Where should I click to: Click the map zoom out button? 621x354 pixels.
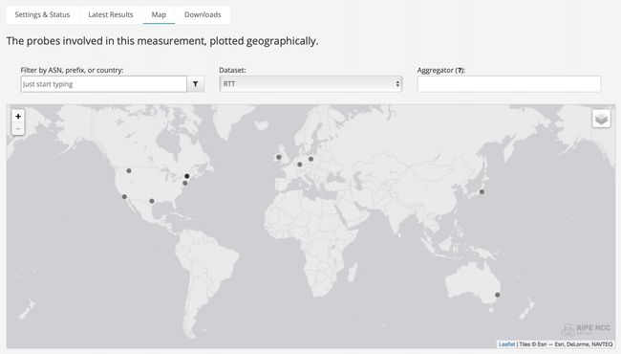click(18, 128)
